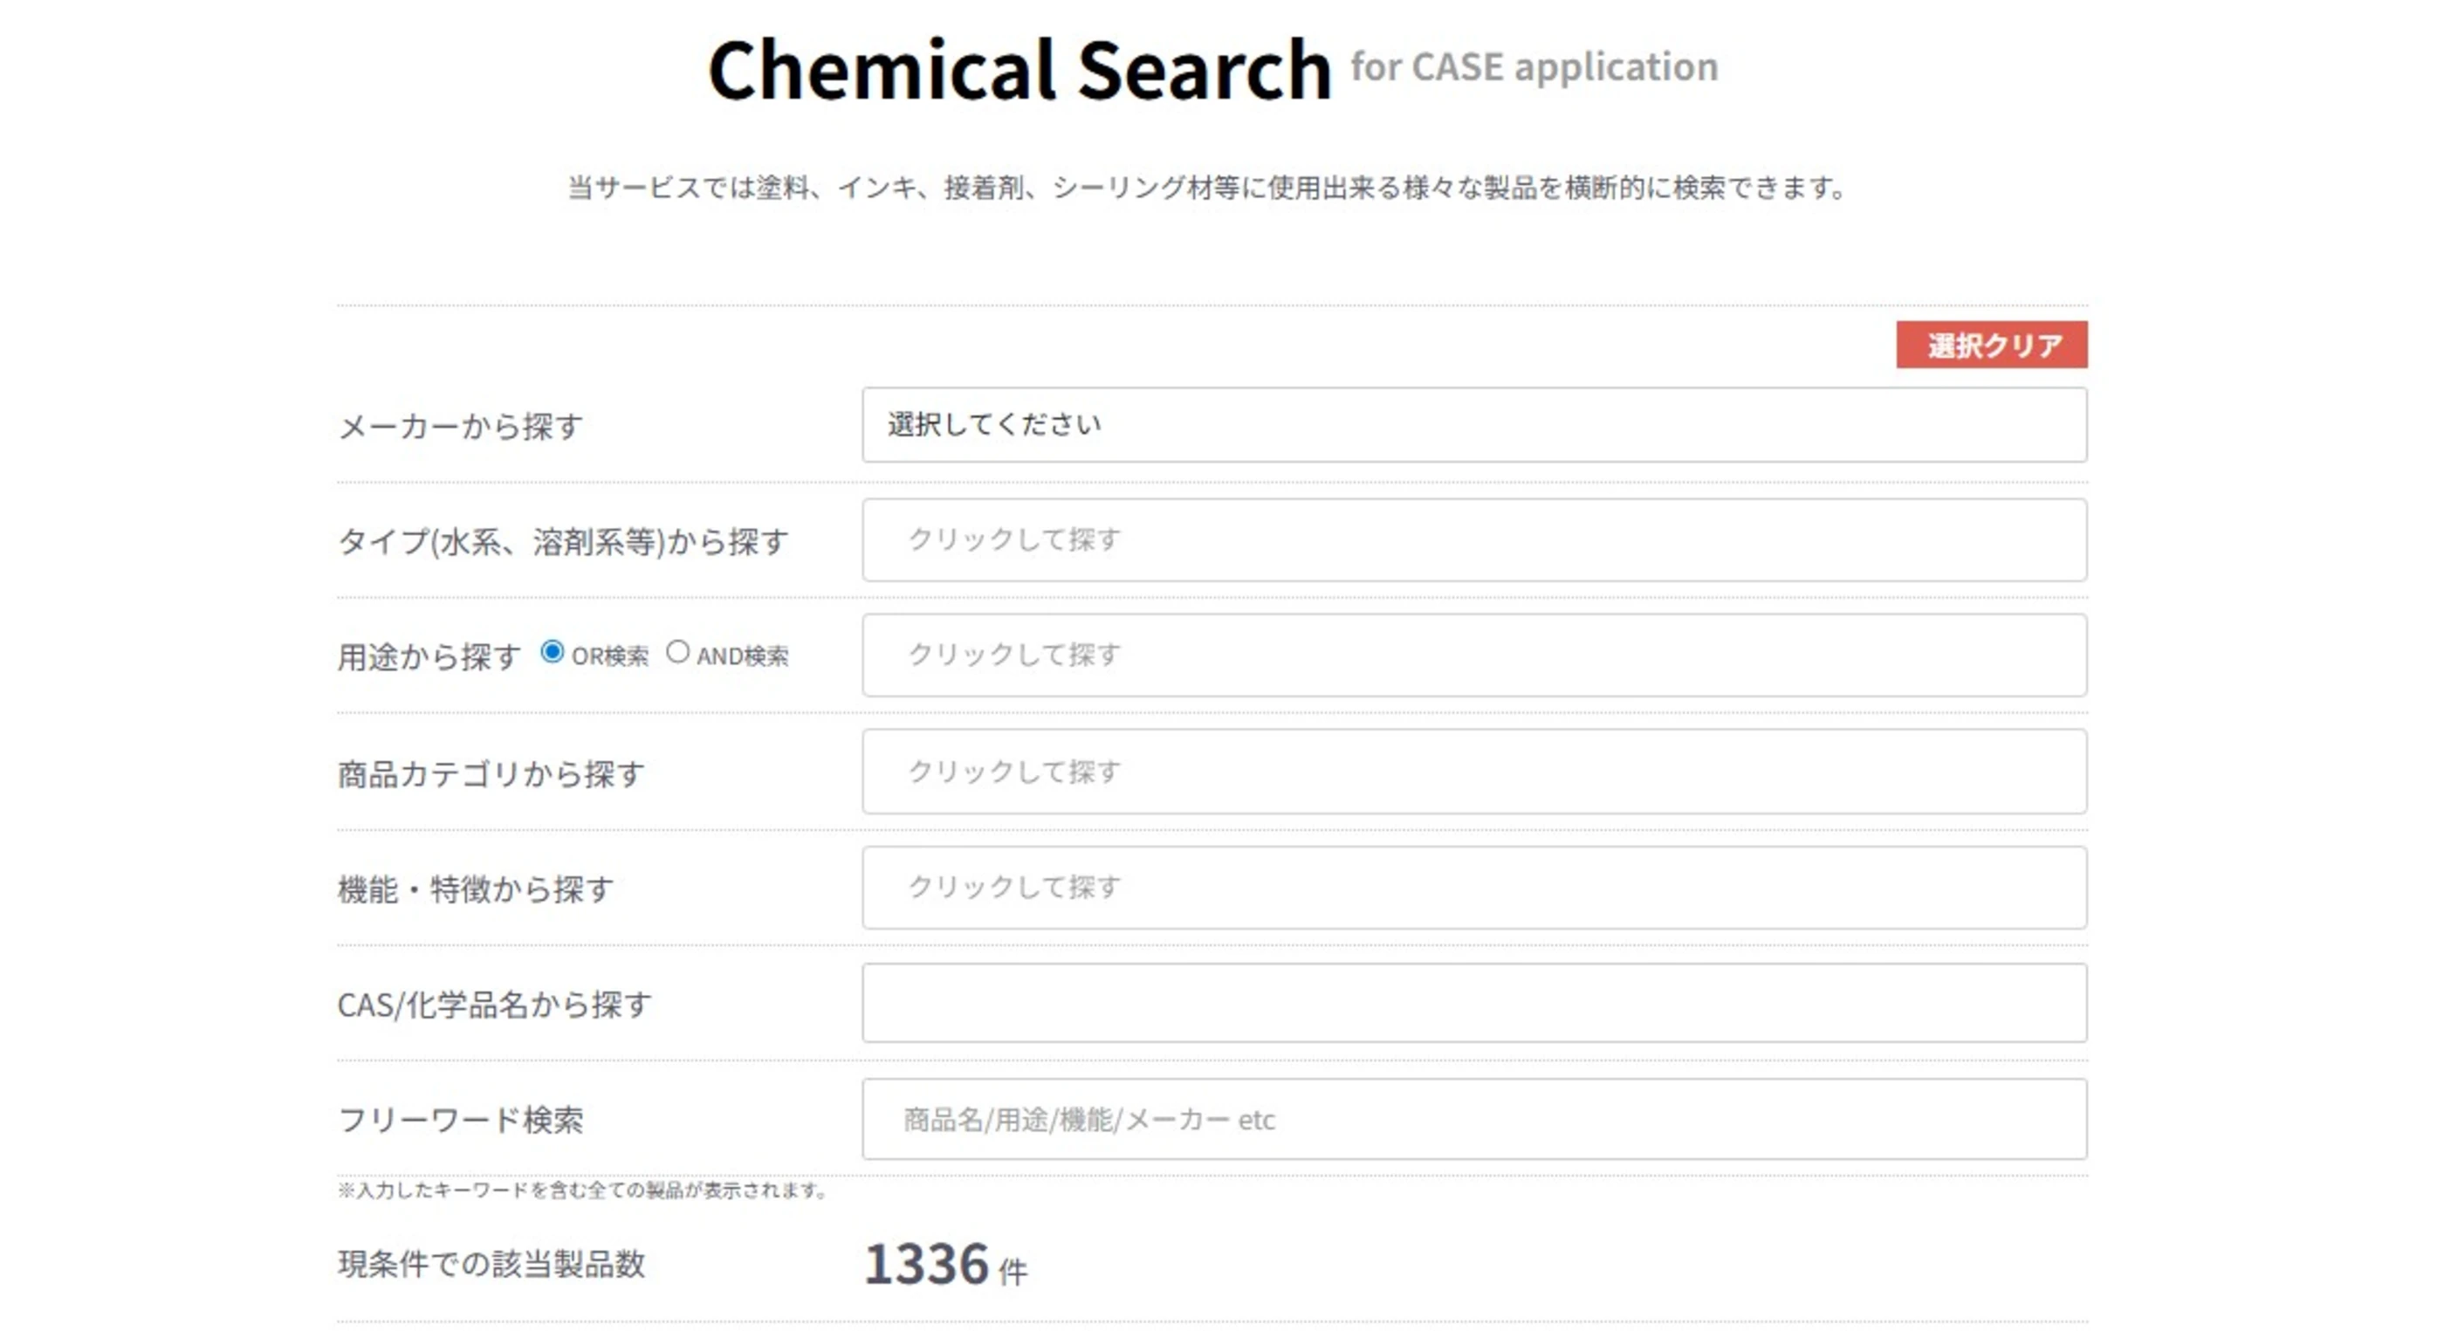The image size is (2444, 1331).
Task: Select the OR検索 radio button
Action: coord(553,653)
